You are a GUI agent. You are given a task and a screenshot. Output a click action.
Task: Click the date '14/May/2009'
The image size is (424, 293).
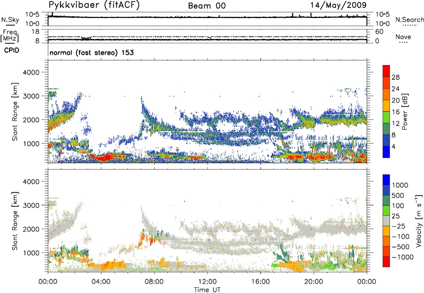(x=338, y=5)
